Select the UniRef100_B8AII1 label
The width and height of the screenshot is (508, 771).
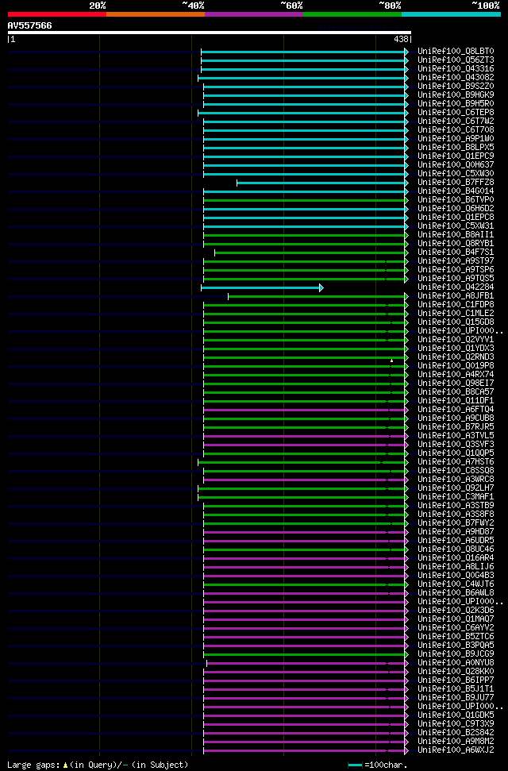tap(456, 235)
